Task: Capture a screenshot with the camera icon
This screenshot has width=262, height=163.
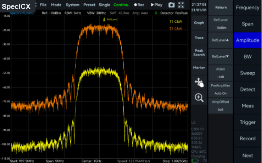Action: coord(171,5)
